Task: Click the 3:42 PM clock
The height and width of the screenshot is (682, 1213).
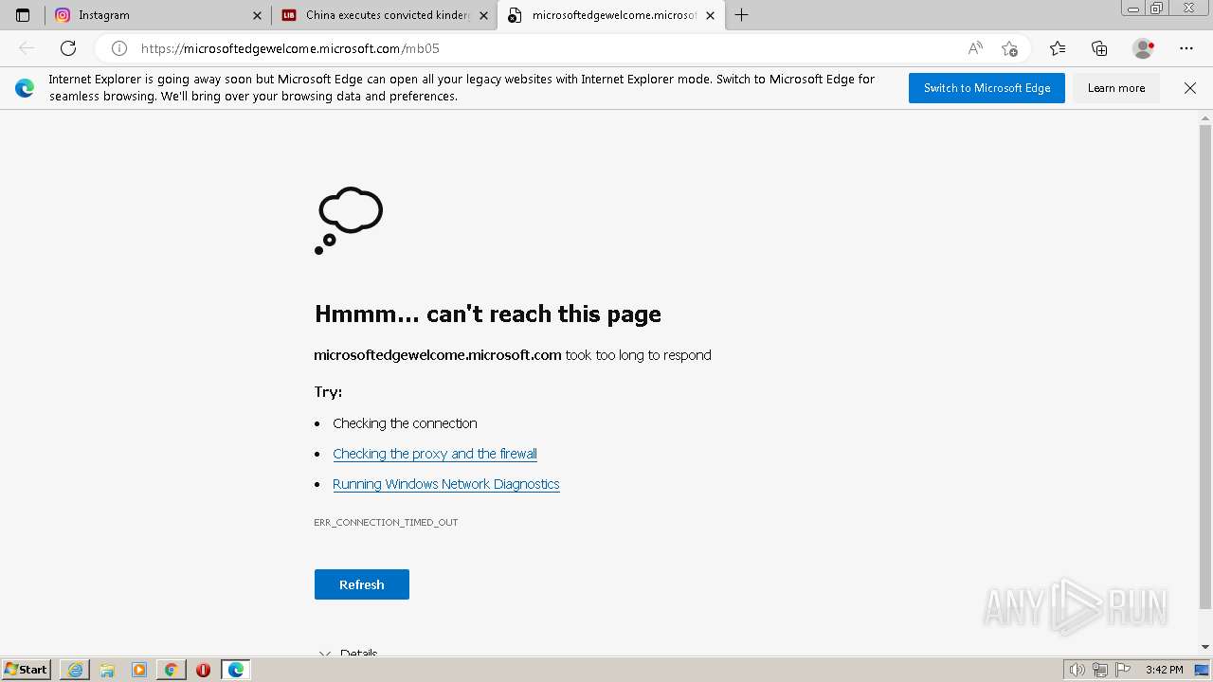Action: pyautogui.click(x=1164, y=670)
